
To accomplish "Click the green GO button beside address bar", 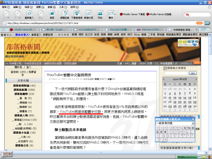I will coord(207,23).
